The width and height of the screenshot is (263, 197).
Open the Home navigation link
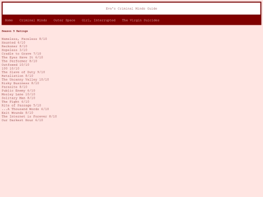(9, 20)
